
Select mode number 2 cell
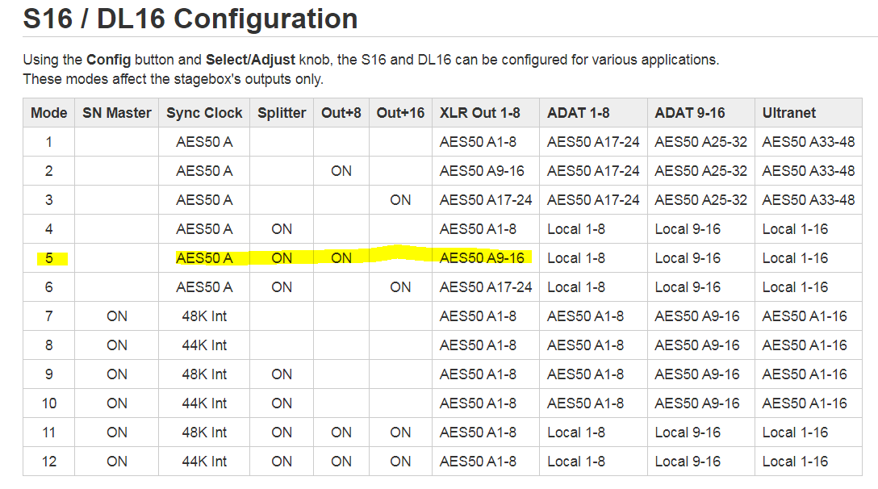coord(48,171)
